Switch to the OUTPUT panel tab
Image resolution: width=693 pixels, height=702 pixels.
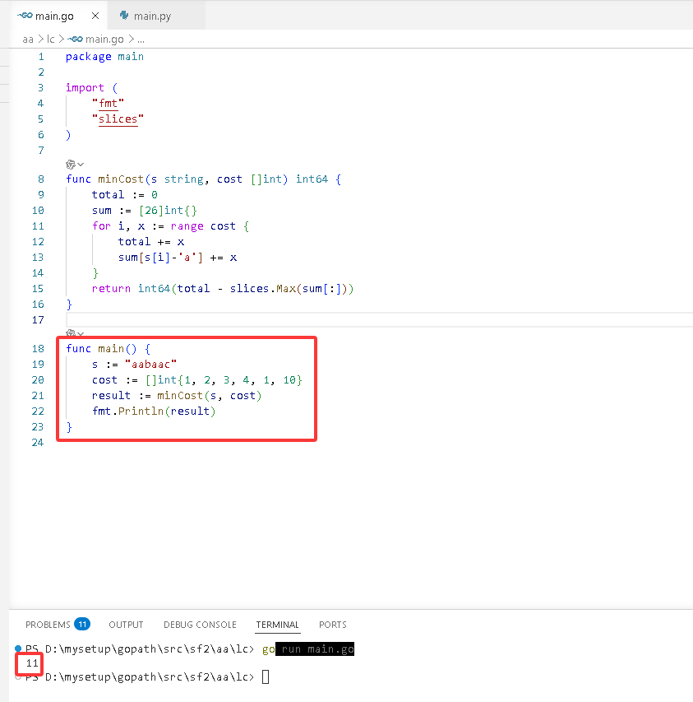[x=126, y=625]
